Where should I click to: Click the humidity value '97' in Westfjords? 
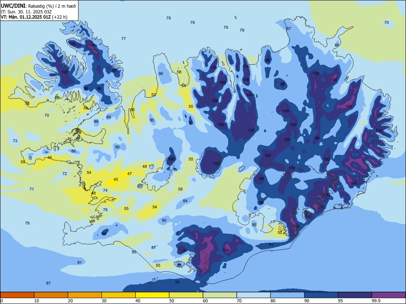[114, 71]
